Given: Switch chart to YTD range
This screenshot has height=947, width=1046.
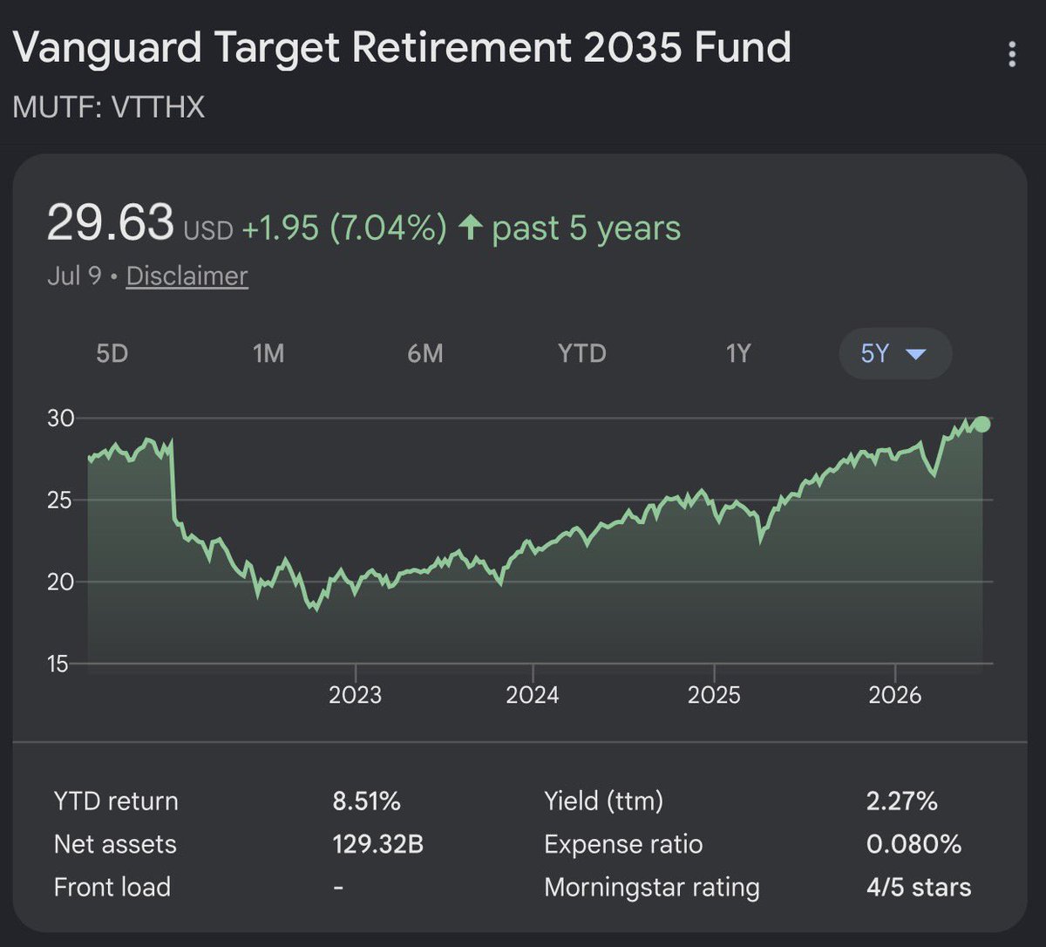Looking at the screenshot, I should pos(581,353).
